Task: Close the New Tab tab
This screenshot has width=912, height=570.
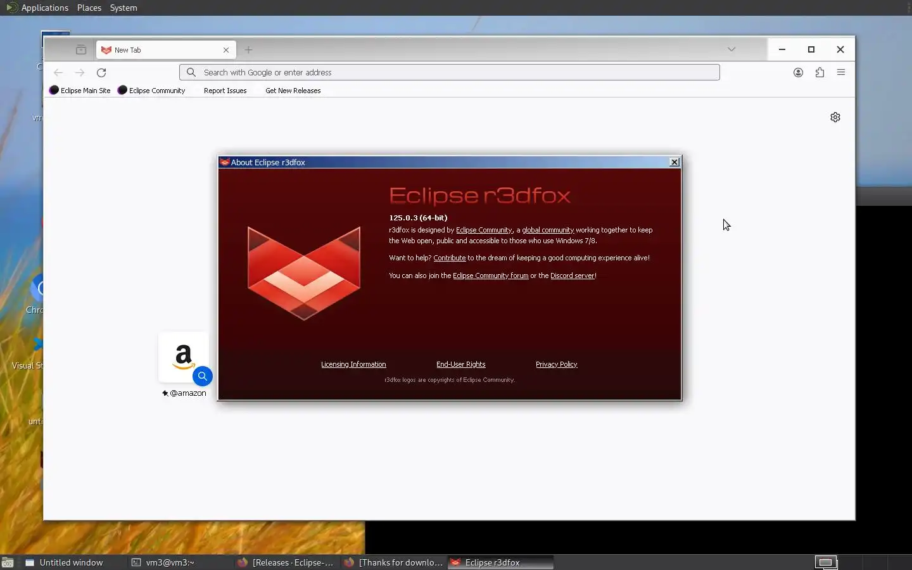Action: (226, 50)
